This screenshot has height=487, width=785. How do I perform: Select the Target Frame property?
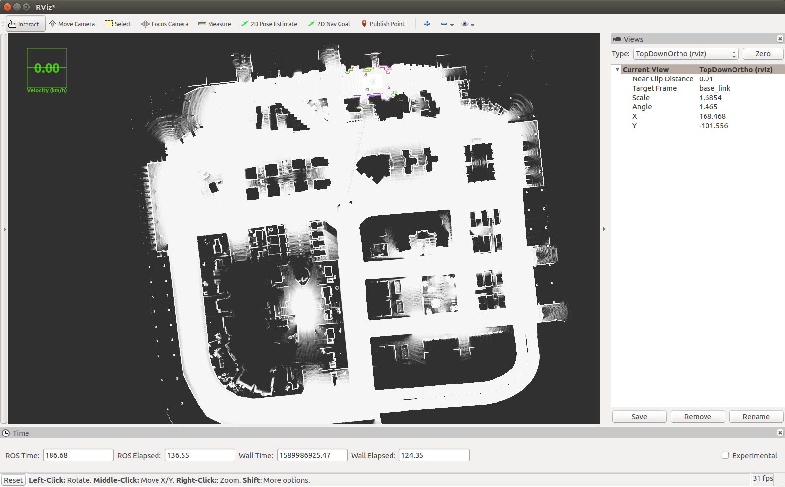(x=654, y=88)
